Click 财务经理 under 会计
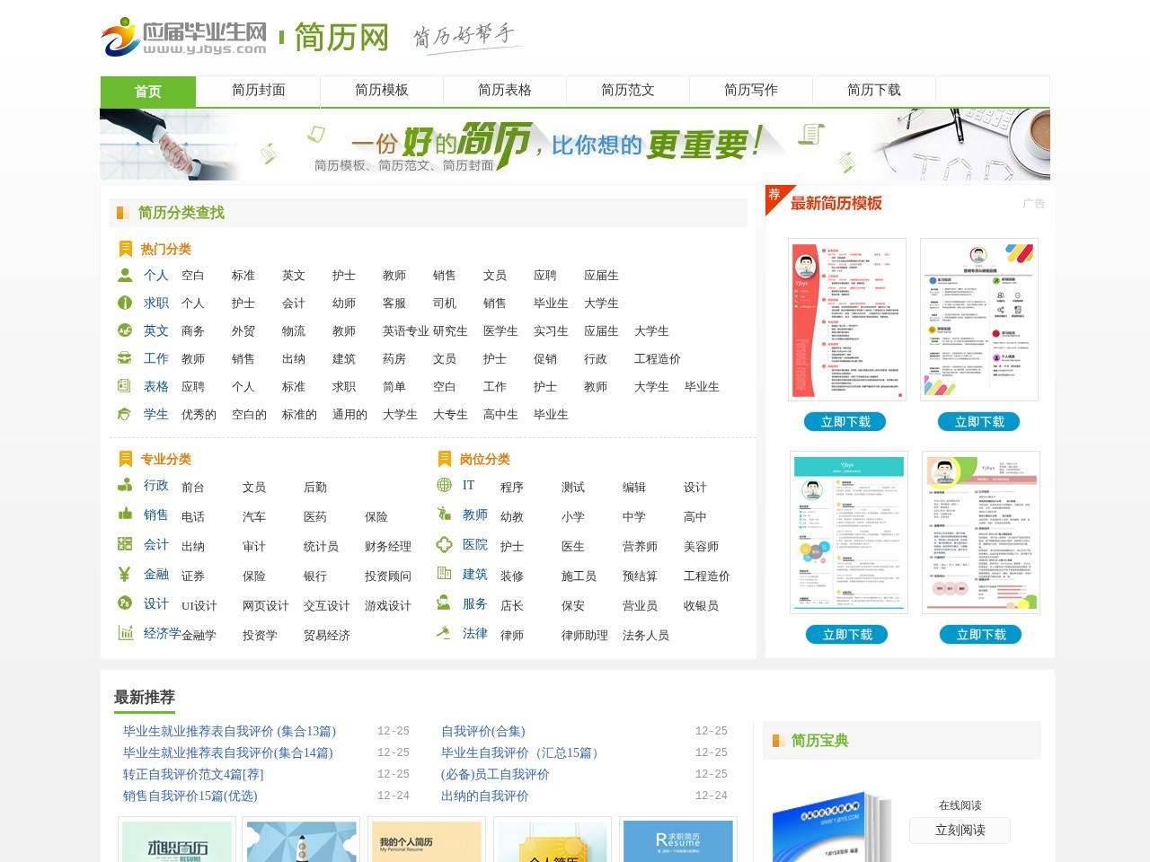 coord(388,546)
